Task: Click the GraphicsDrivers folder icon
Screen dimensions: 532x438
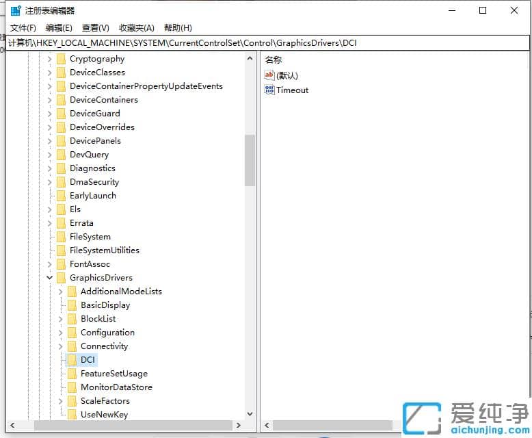Action: (x=61, y=278)
